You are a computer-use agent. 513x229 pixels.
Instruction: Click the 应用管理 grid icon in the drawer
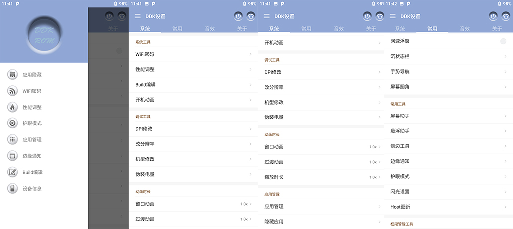pos(12,139)
